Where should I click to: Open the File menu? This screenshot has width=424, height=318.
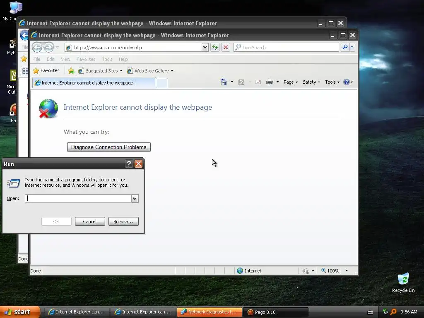[x=37, y=59]
